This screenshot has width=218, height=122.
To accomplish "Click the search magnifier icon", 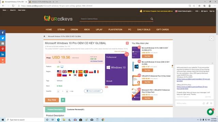I will (152, 19).
